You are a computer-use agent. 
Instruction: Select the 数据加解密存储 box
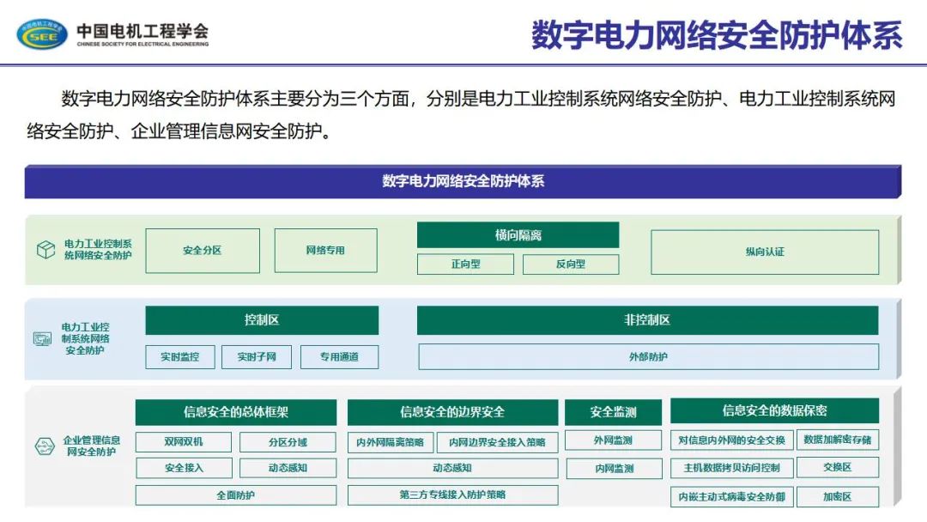(x=838, y=440)
